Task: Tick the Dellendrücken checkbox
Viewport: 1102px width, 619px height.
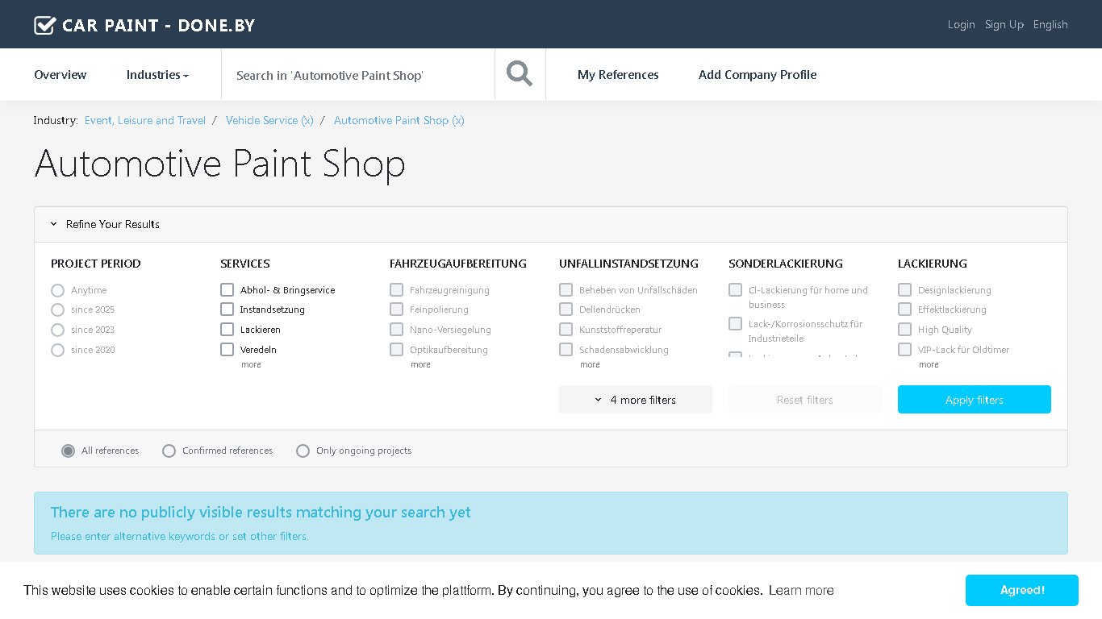Action: [x=566, y=309]
